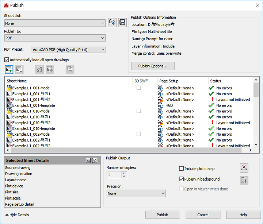Click the Move Sheet Down icon
Viewport: 263px width, 224px height.
click(50, 69)
